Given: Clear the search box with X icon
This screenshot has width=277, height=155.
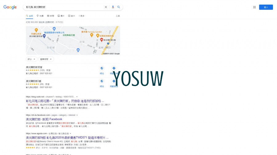Looking at the screenshot, I should point(106,7).
